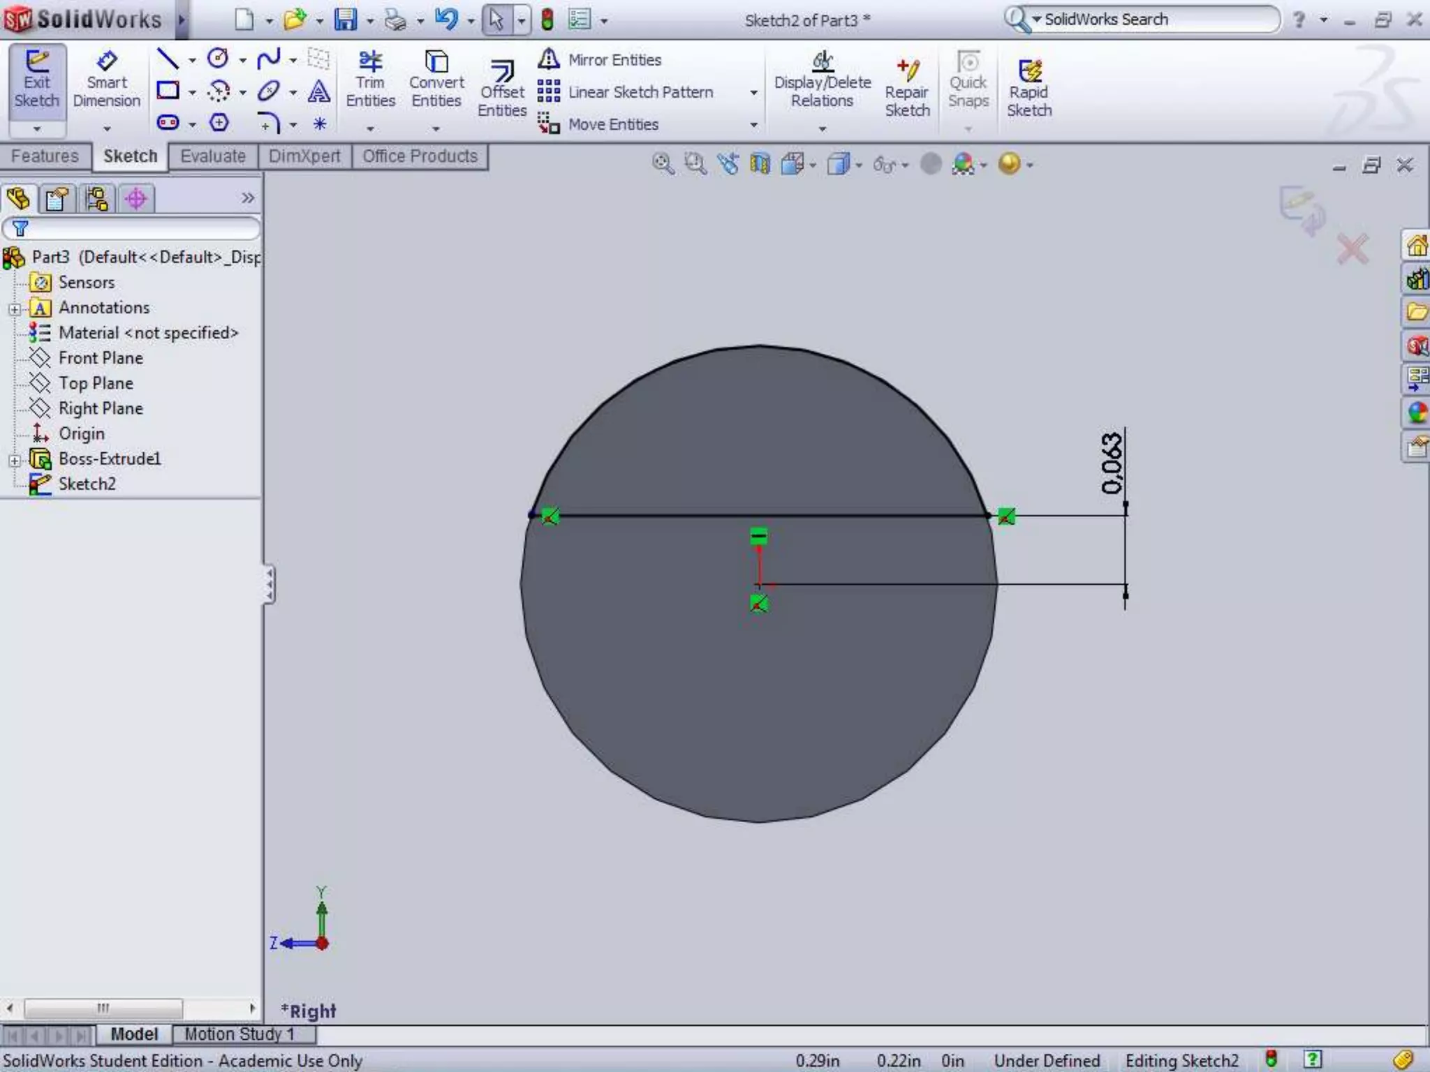Expand the Annotations tree node
The width and height of the screenshot is (1430, 1072).
[15, 308]
